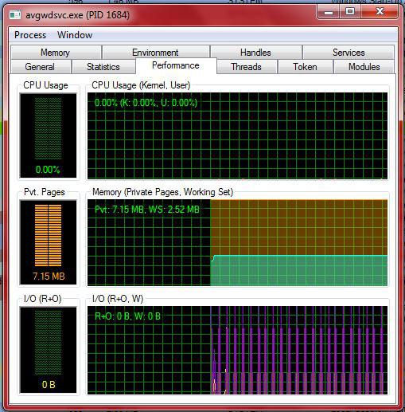This screenshot has width=405, height=412.
Task: Switch to the Memory tab
Action: pyautogui.click(x=56, y=53)
